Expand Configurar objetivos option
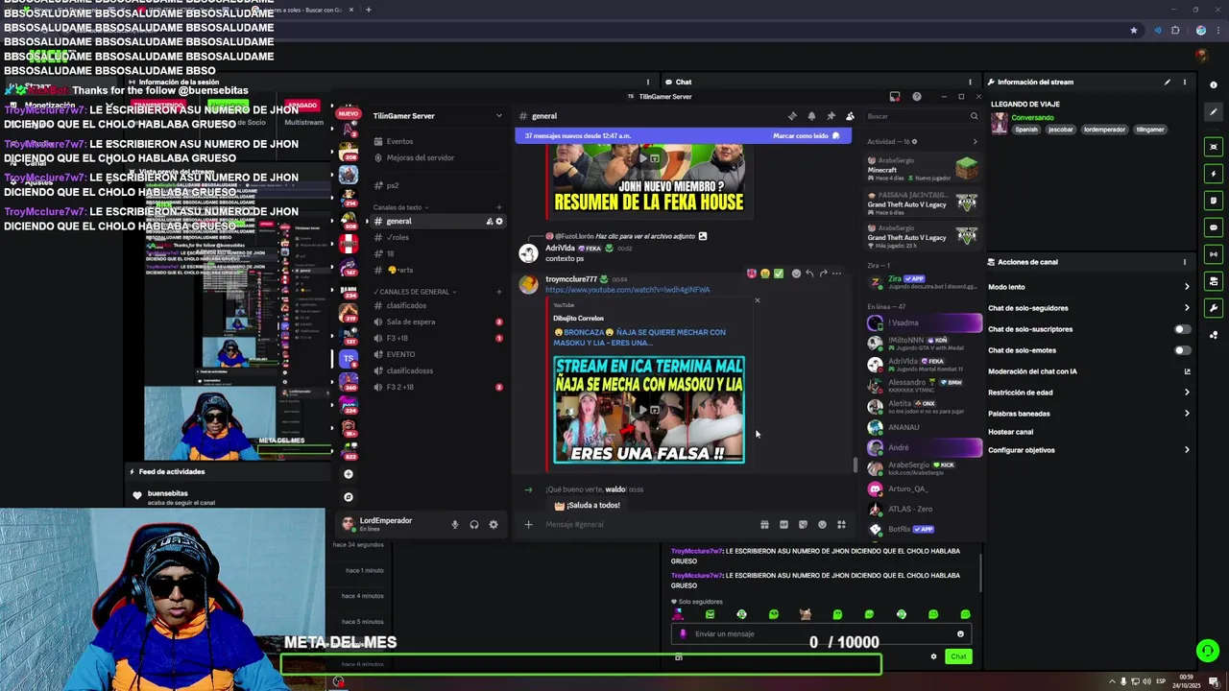Viewport: 1229px width, 691px height. 1091,450
